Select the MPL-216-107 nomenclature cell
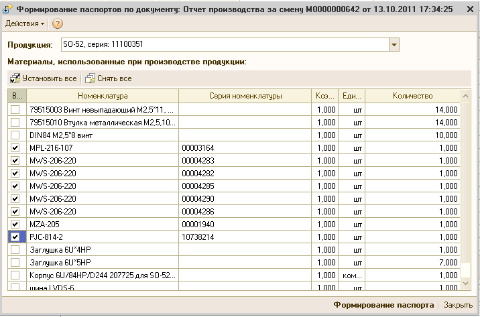Screen dimensions: 480x317 pos(103,148)
